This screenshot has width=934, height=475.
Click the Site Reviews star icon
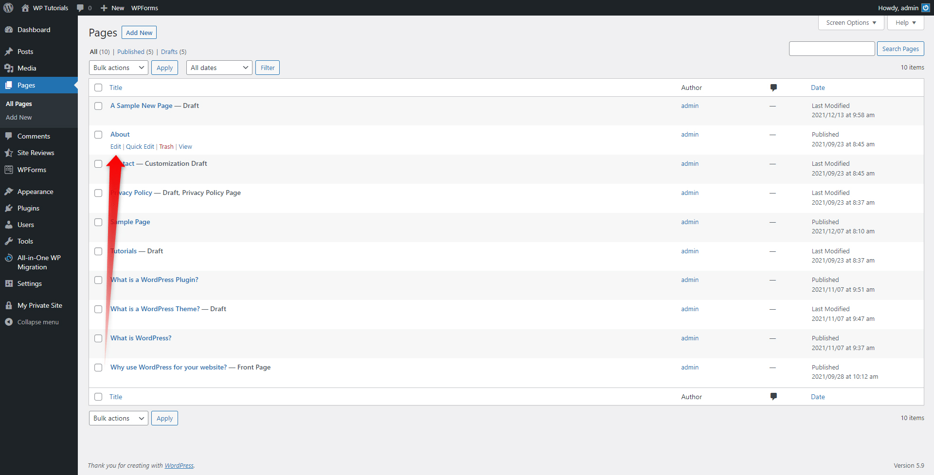tap(9, 153)
